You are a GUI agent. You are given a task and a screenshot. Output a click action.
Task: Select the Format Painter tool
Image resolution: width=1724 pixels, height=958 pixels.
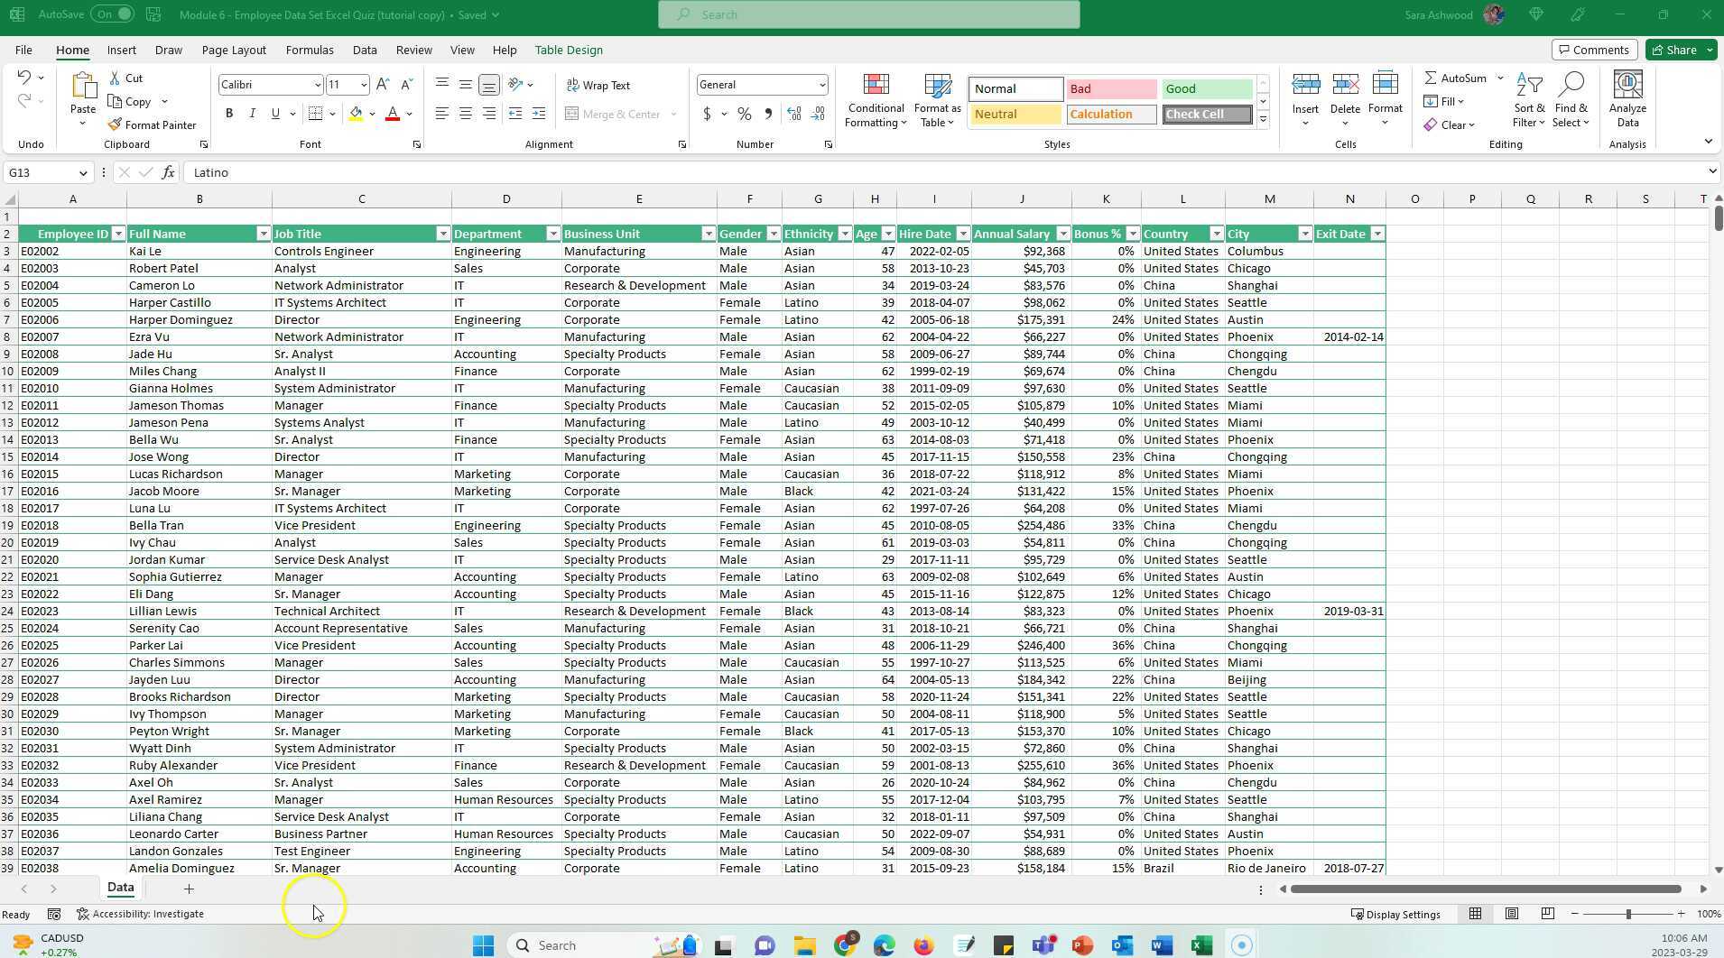pos(153,124)
